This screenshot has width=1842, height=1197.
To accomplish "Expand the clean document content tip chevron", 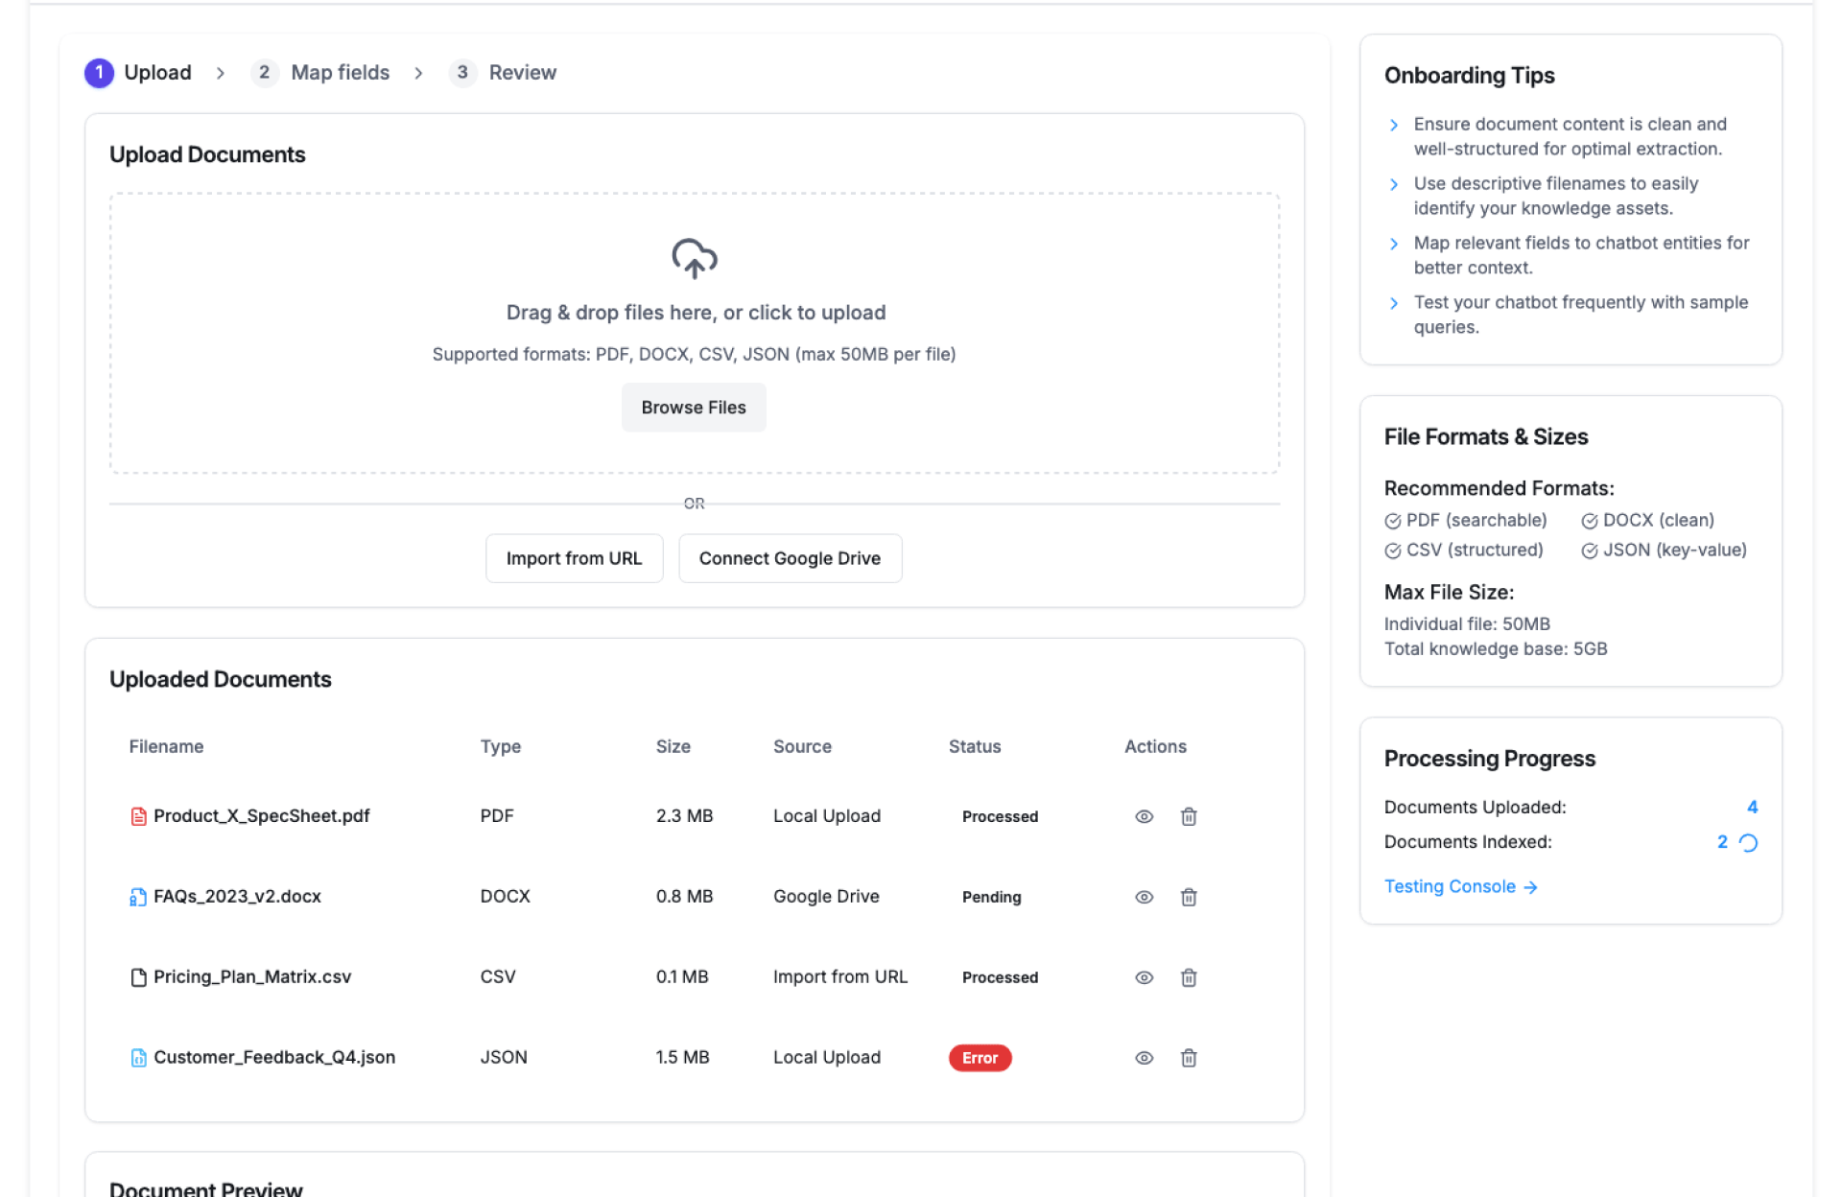I will click(x=1394, y=125).
